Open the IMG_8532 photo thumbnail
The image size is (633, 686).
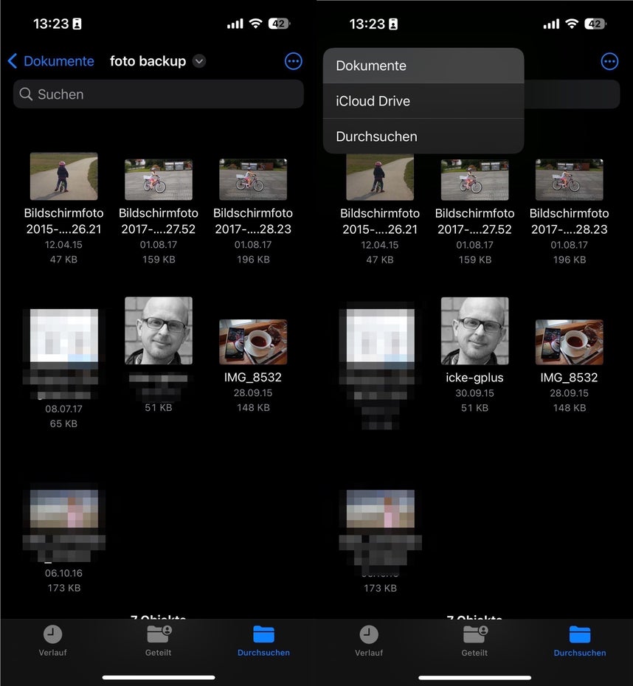(253, 341)
